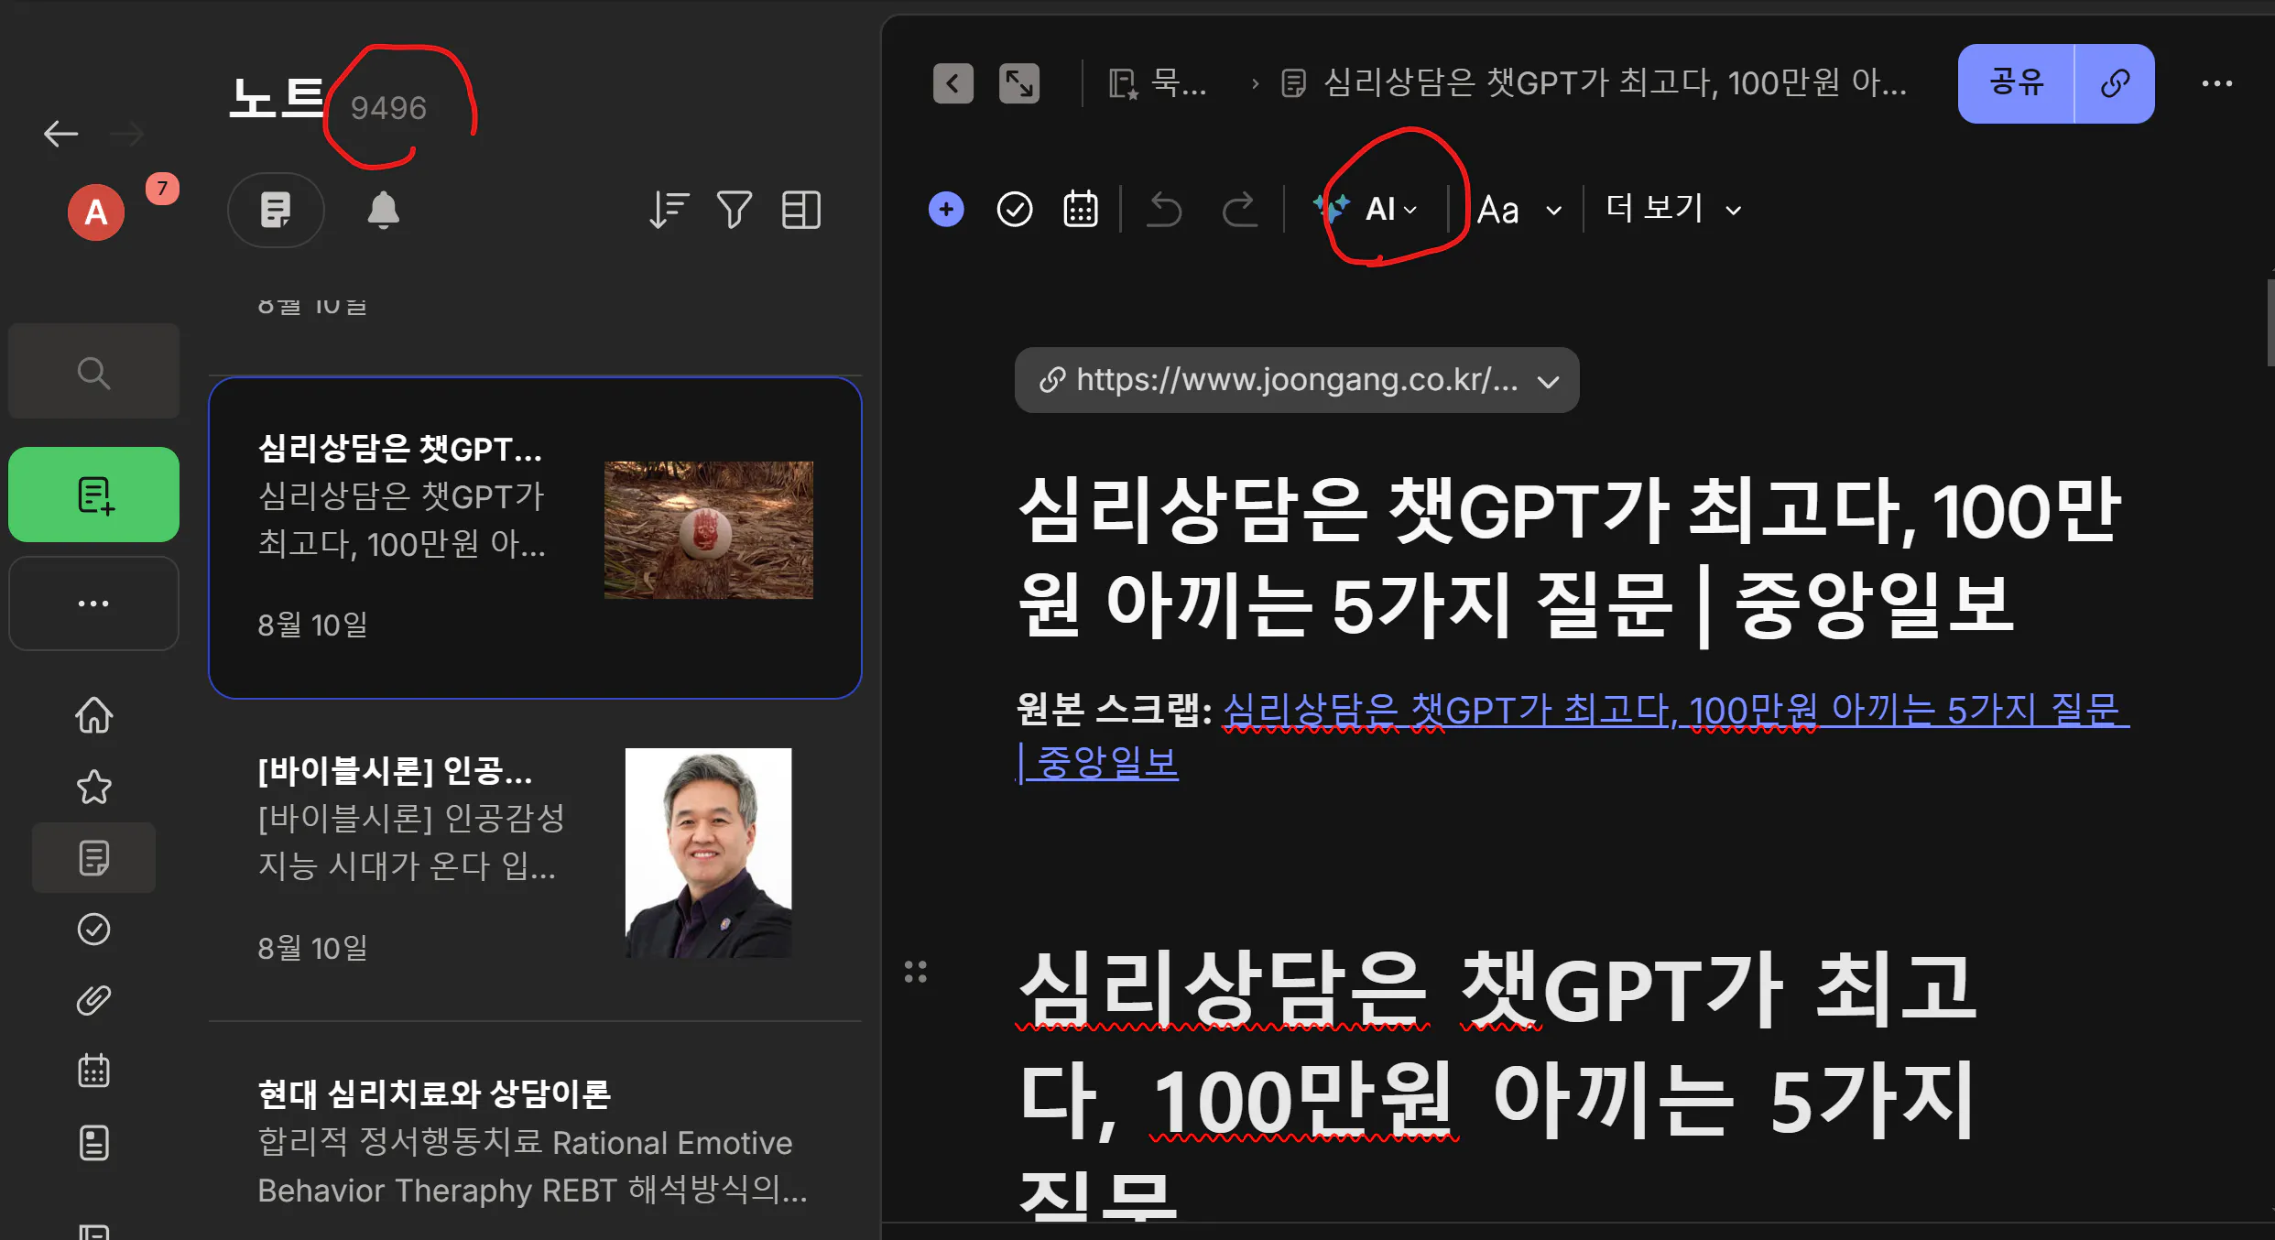Open sort options for the note list
The width and height of the screenshot is (2275, 1240).
[x=668, y=211]
